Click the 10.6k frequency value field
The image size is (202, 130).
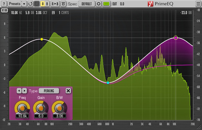click(x=22, y=116)
